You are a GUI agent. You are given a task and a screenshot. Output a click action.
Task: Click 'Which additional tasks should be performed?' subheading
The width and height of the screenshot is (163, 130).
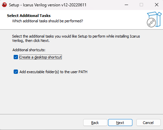coord(48,21)
